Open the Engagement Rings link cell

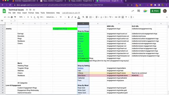click(x=65, y=29)
